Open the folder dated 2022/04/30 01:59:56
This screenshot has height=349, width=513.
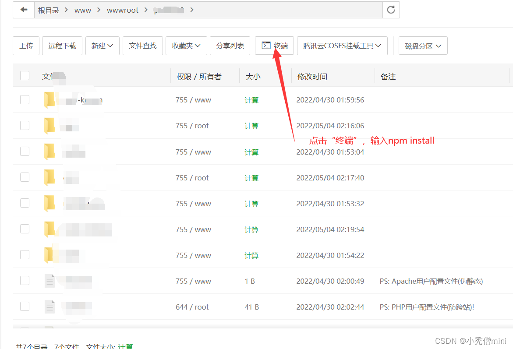point(50,100)
